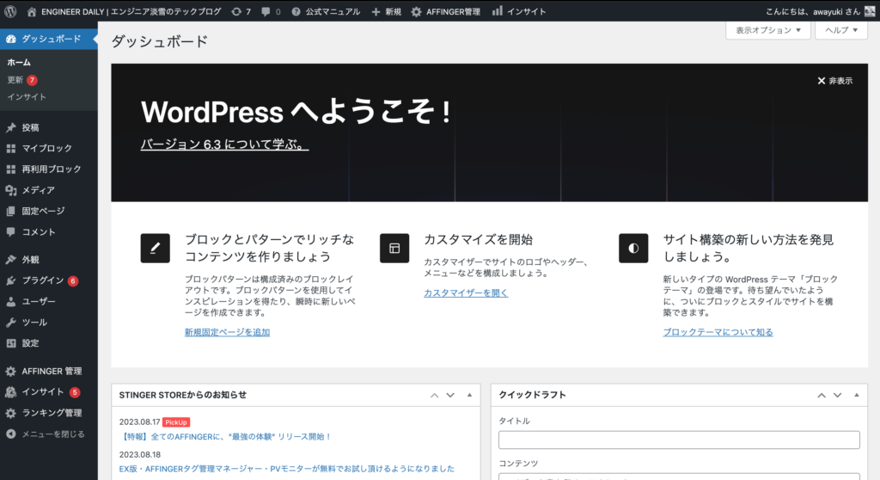Open 更新 submenu with 7 badge
The width and height of the screenshot is (880, 480).
22,80
